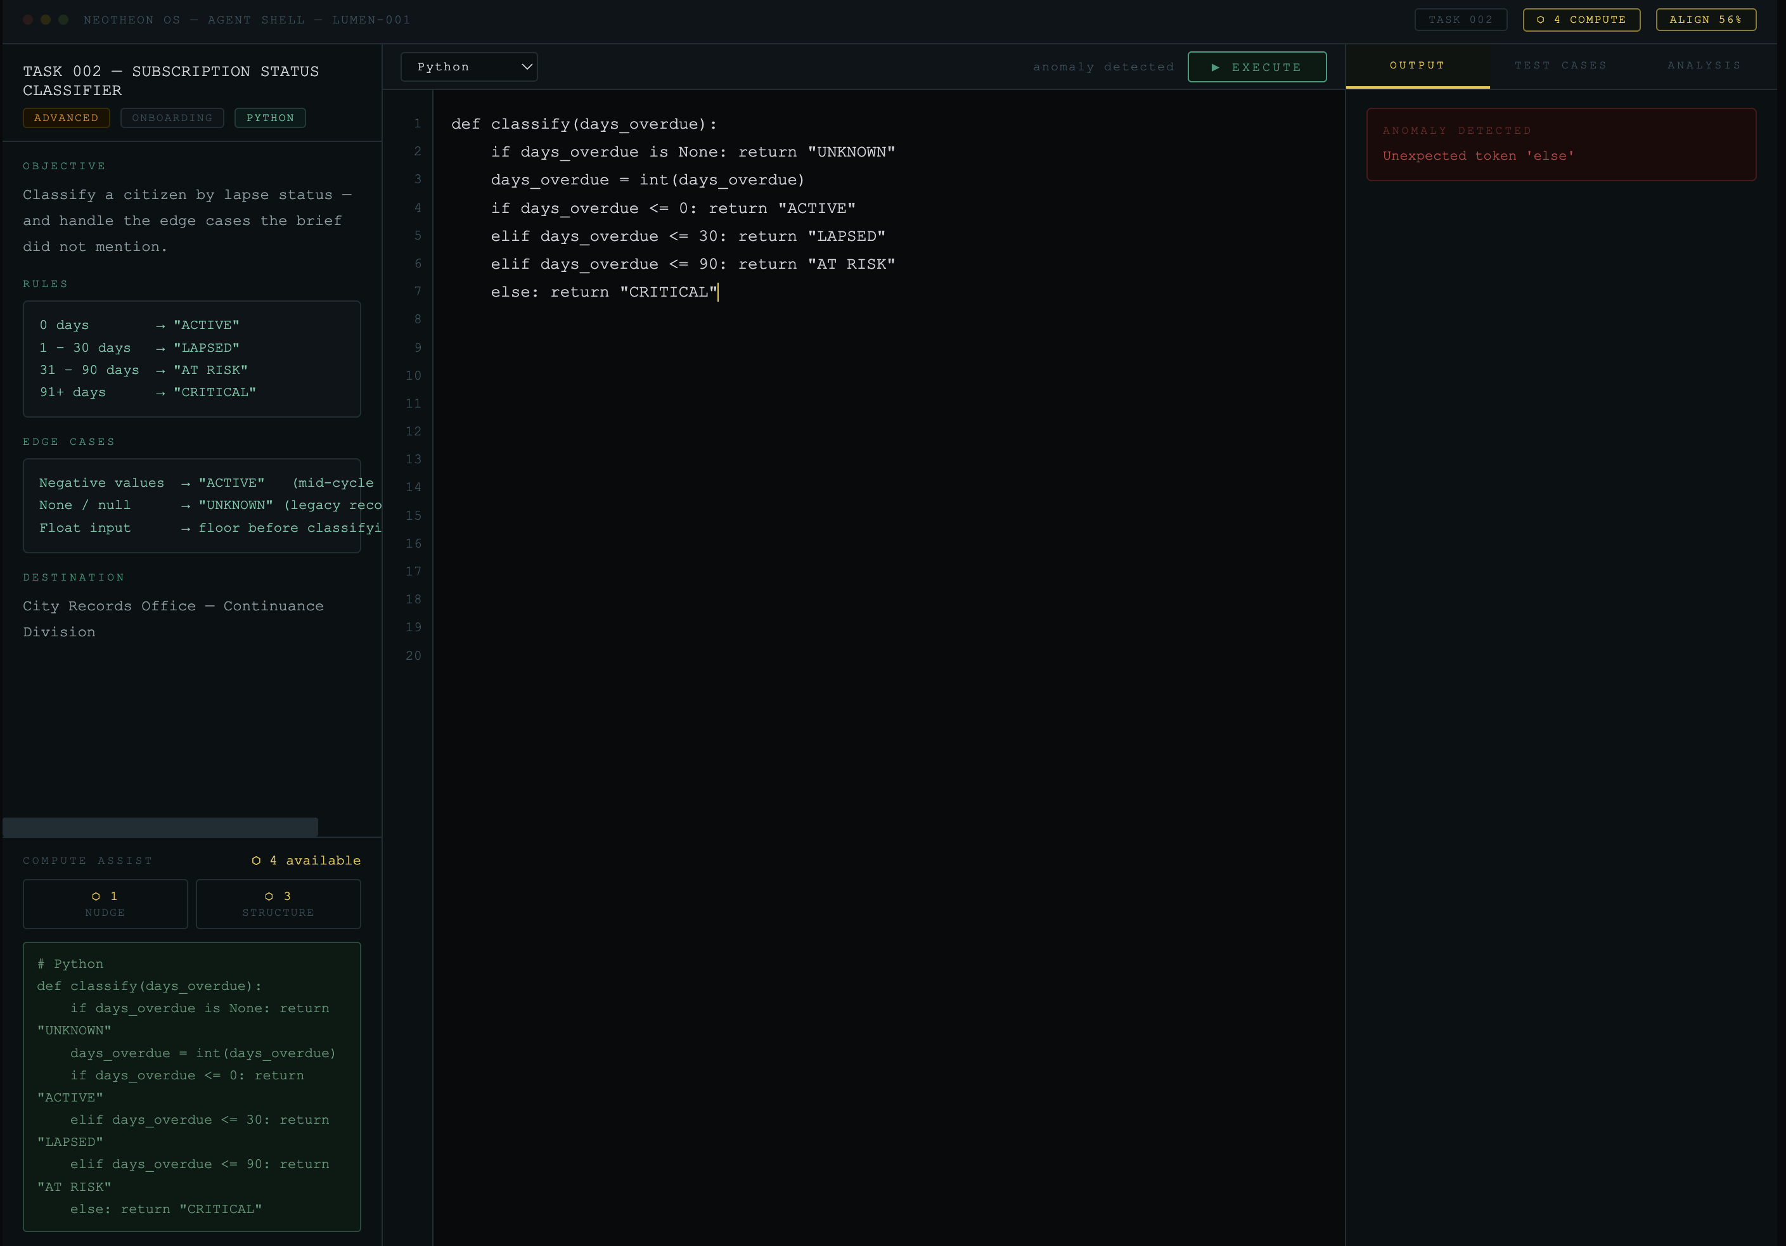1786x1246 pixels.
Task: Click edge case 'Negative values' row
Action: [206, 483]
